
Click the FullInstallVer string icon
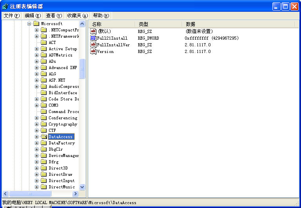pyautogui.click(x=93, y=45)
